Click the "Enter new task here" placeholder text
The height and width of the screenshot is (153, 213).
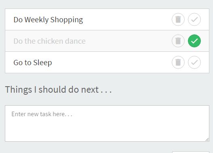pos(42,114)
